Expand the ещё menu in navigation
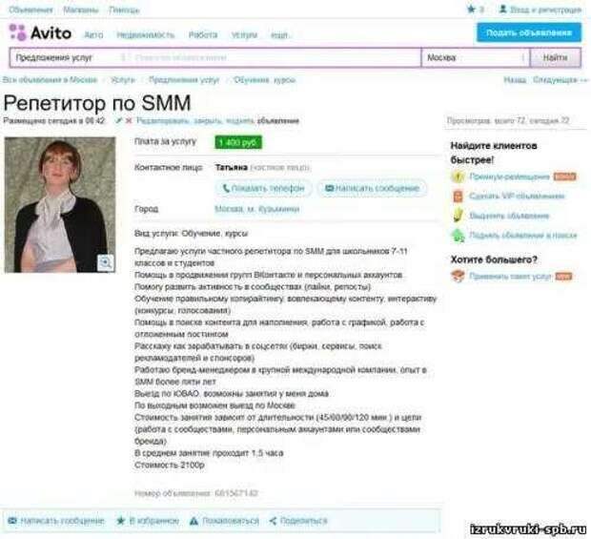 pos(279,35)
